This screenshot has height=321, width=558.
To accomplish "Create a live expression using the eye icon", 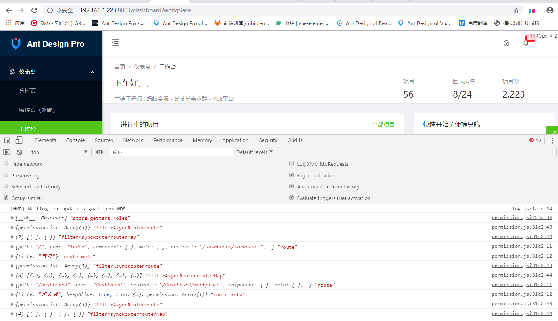I will [100, 152].
